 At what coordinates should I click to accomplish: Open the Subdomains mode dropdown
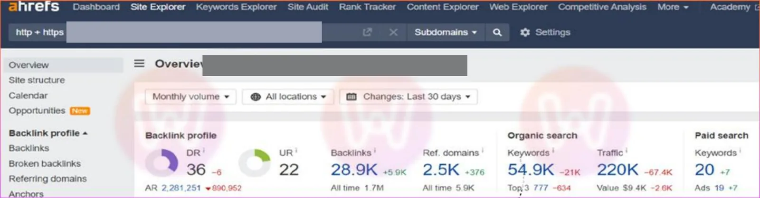[x=446, y=32]
